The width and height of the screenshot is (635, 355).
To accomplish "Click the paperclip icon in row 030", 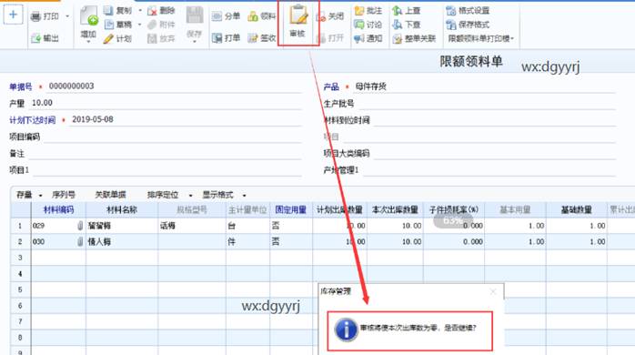I will [80, 242].
